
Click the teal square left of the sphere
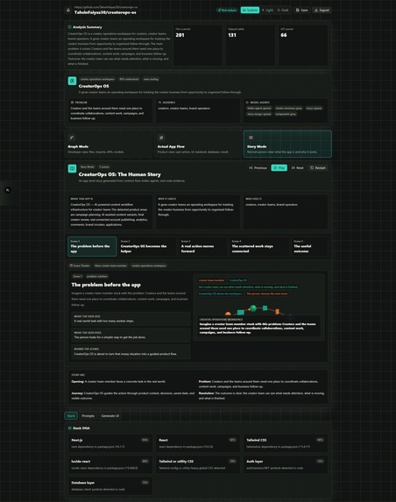click(x=241, y=312)
